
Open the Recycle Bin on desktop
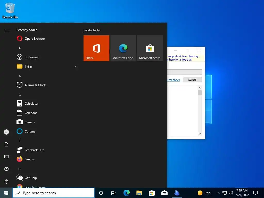click(10, 10)
